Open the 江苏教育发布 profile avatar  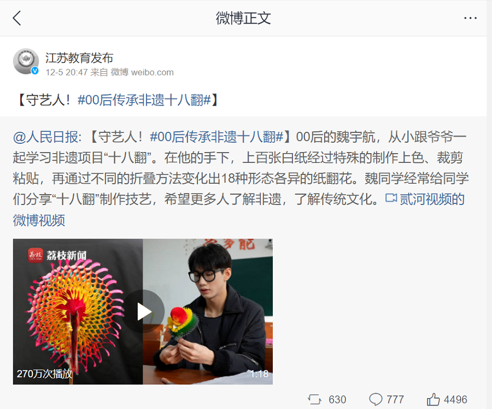[26, 61]
